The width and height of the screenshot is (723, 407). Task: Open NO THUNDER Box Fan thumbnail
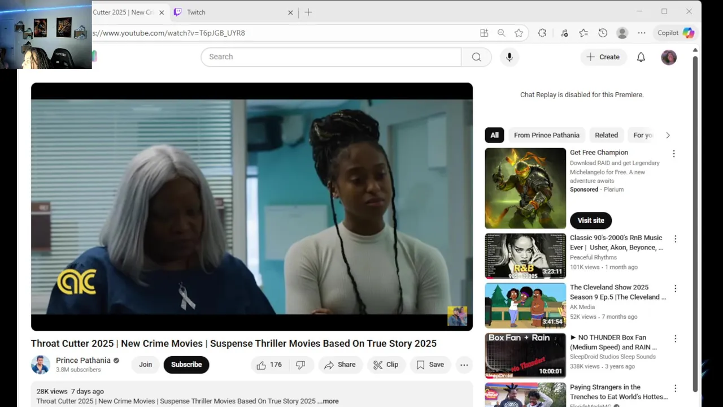pyautogui.click(x=525, y=356)
